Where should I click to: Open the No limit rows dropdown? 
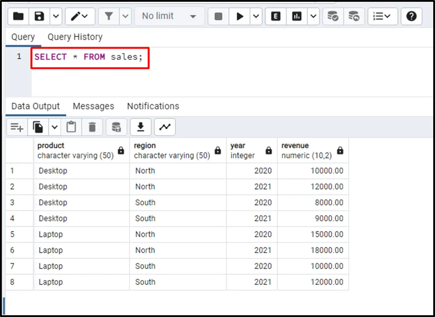pyautogui.click(x=169, y=16)
